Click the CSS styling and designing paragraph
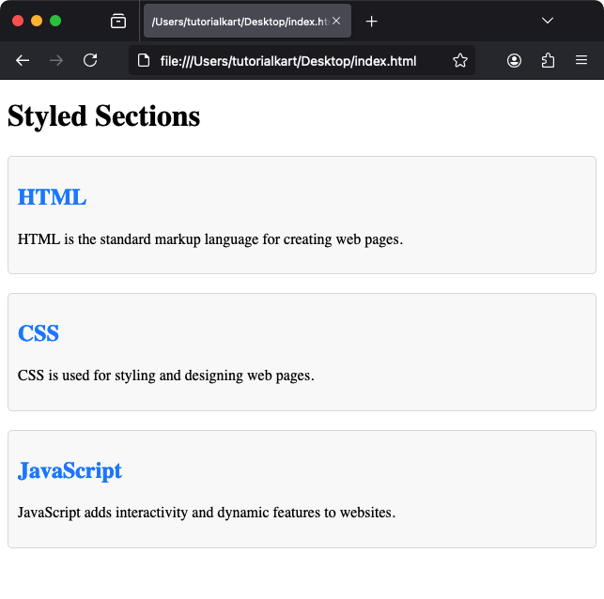This screenshot has width=604, height=599. click(x=166, y=376)
